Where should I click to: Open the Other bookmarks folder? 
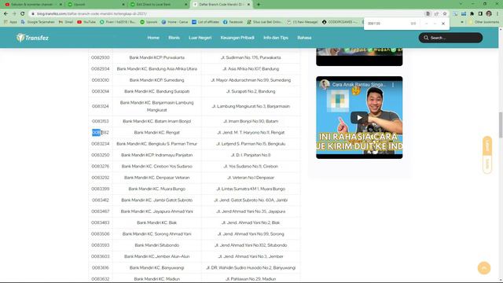point(484,22)
